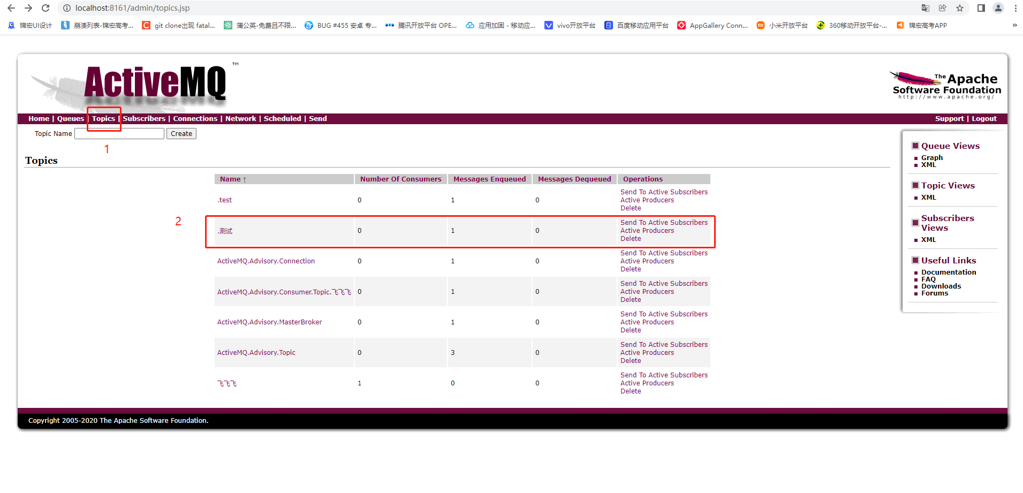Open the BUG #455 bookmark

pos(340,25)
